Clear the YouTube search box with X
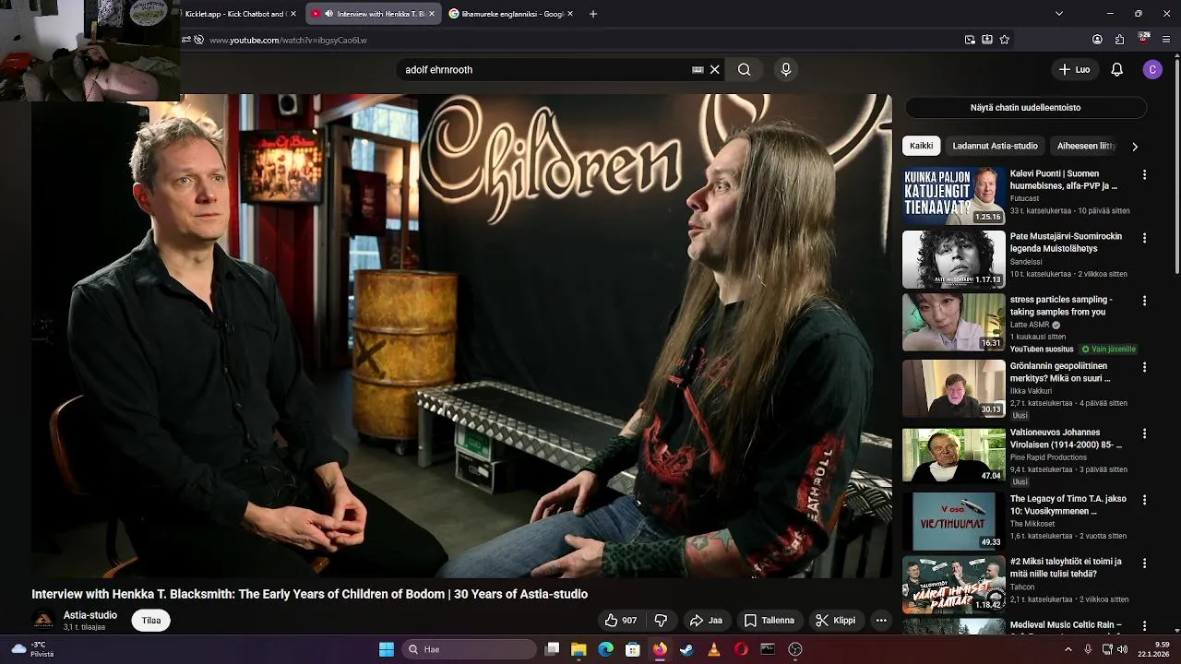The height and width of the screenshot is (664, 1181). 714,69
